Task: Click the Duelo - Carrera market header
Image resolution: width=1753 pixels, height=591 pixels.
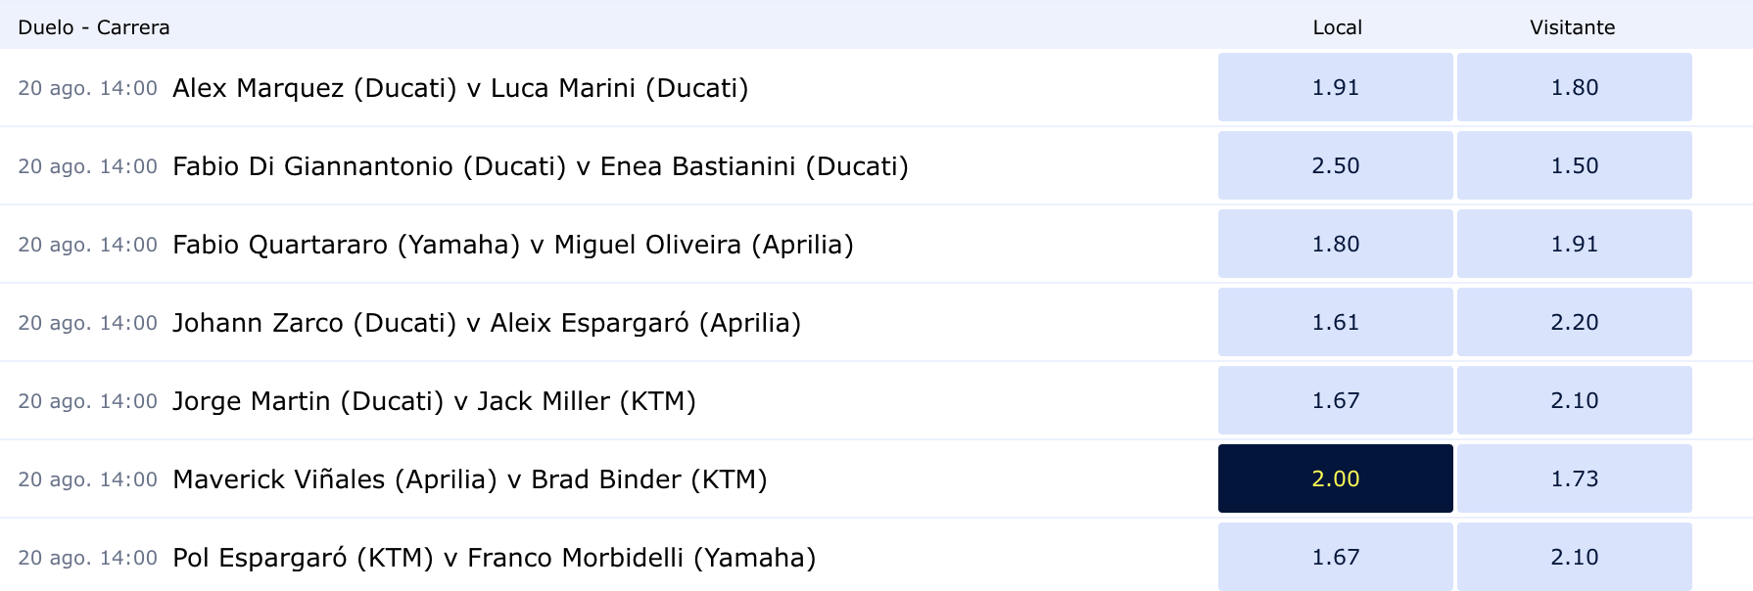Action: (94, 27)
